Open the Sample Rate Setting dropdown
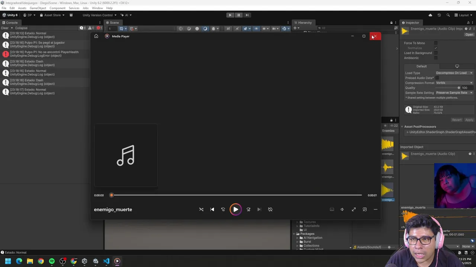The width and height of the screenshot is (476, 267). (x=454, y=93)
